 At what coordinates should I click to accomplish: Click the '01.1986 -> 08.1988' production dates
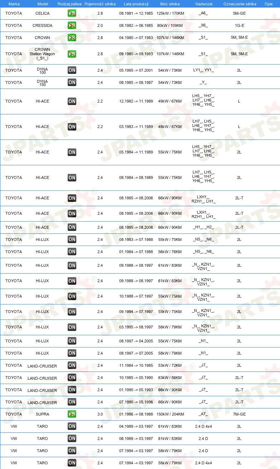(x=136, y=414)
